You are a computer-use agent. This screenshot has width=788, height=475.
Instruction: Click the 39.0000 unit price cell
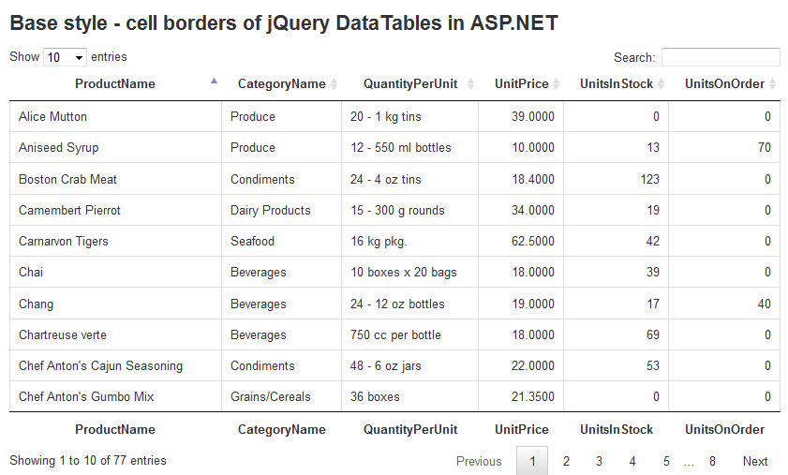click(521, 116)
